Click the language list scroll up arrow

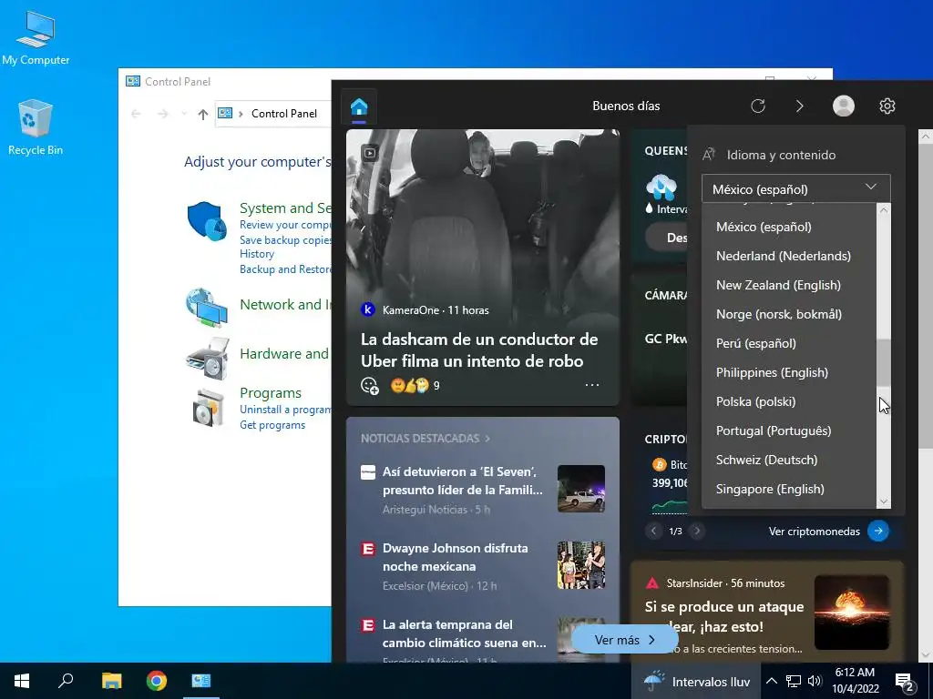coord(884,210)
